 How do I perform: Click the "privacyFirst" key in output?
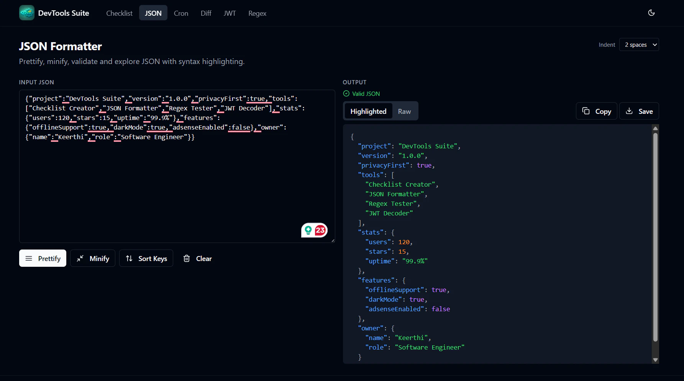point(384,165)
